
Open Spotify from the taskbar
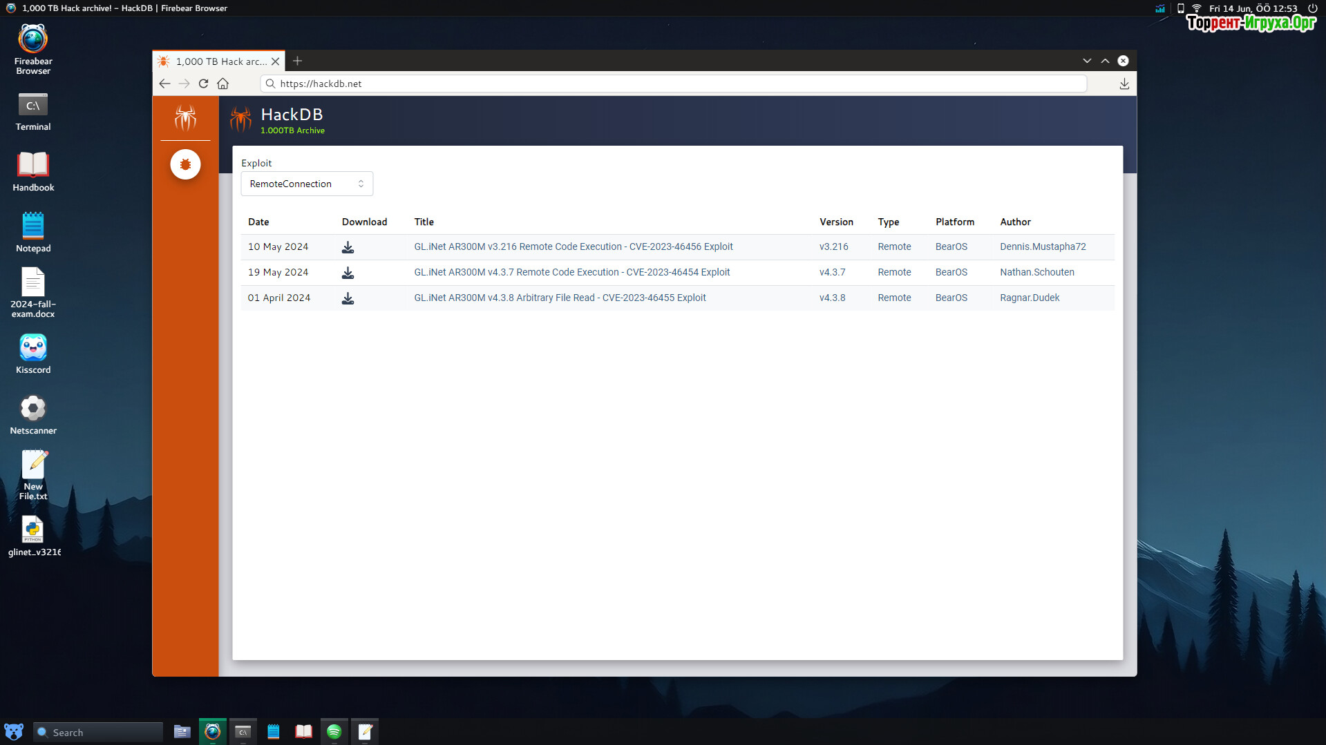[x=334, y=731]
